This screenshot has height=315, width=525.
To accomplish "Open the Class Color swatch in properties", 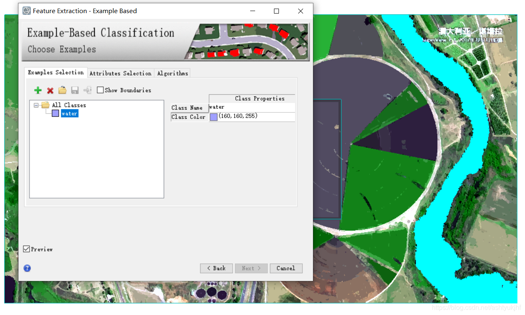I will coord(214,117).
